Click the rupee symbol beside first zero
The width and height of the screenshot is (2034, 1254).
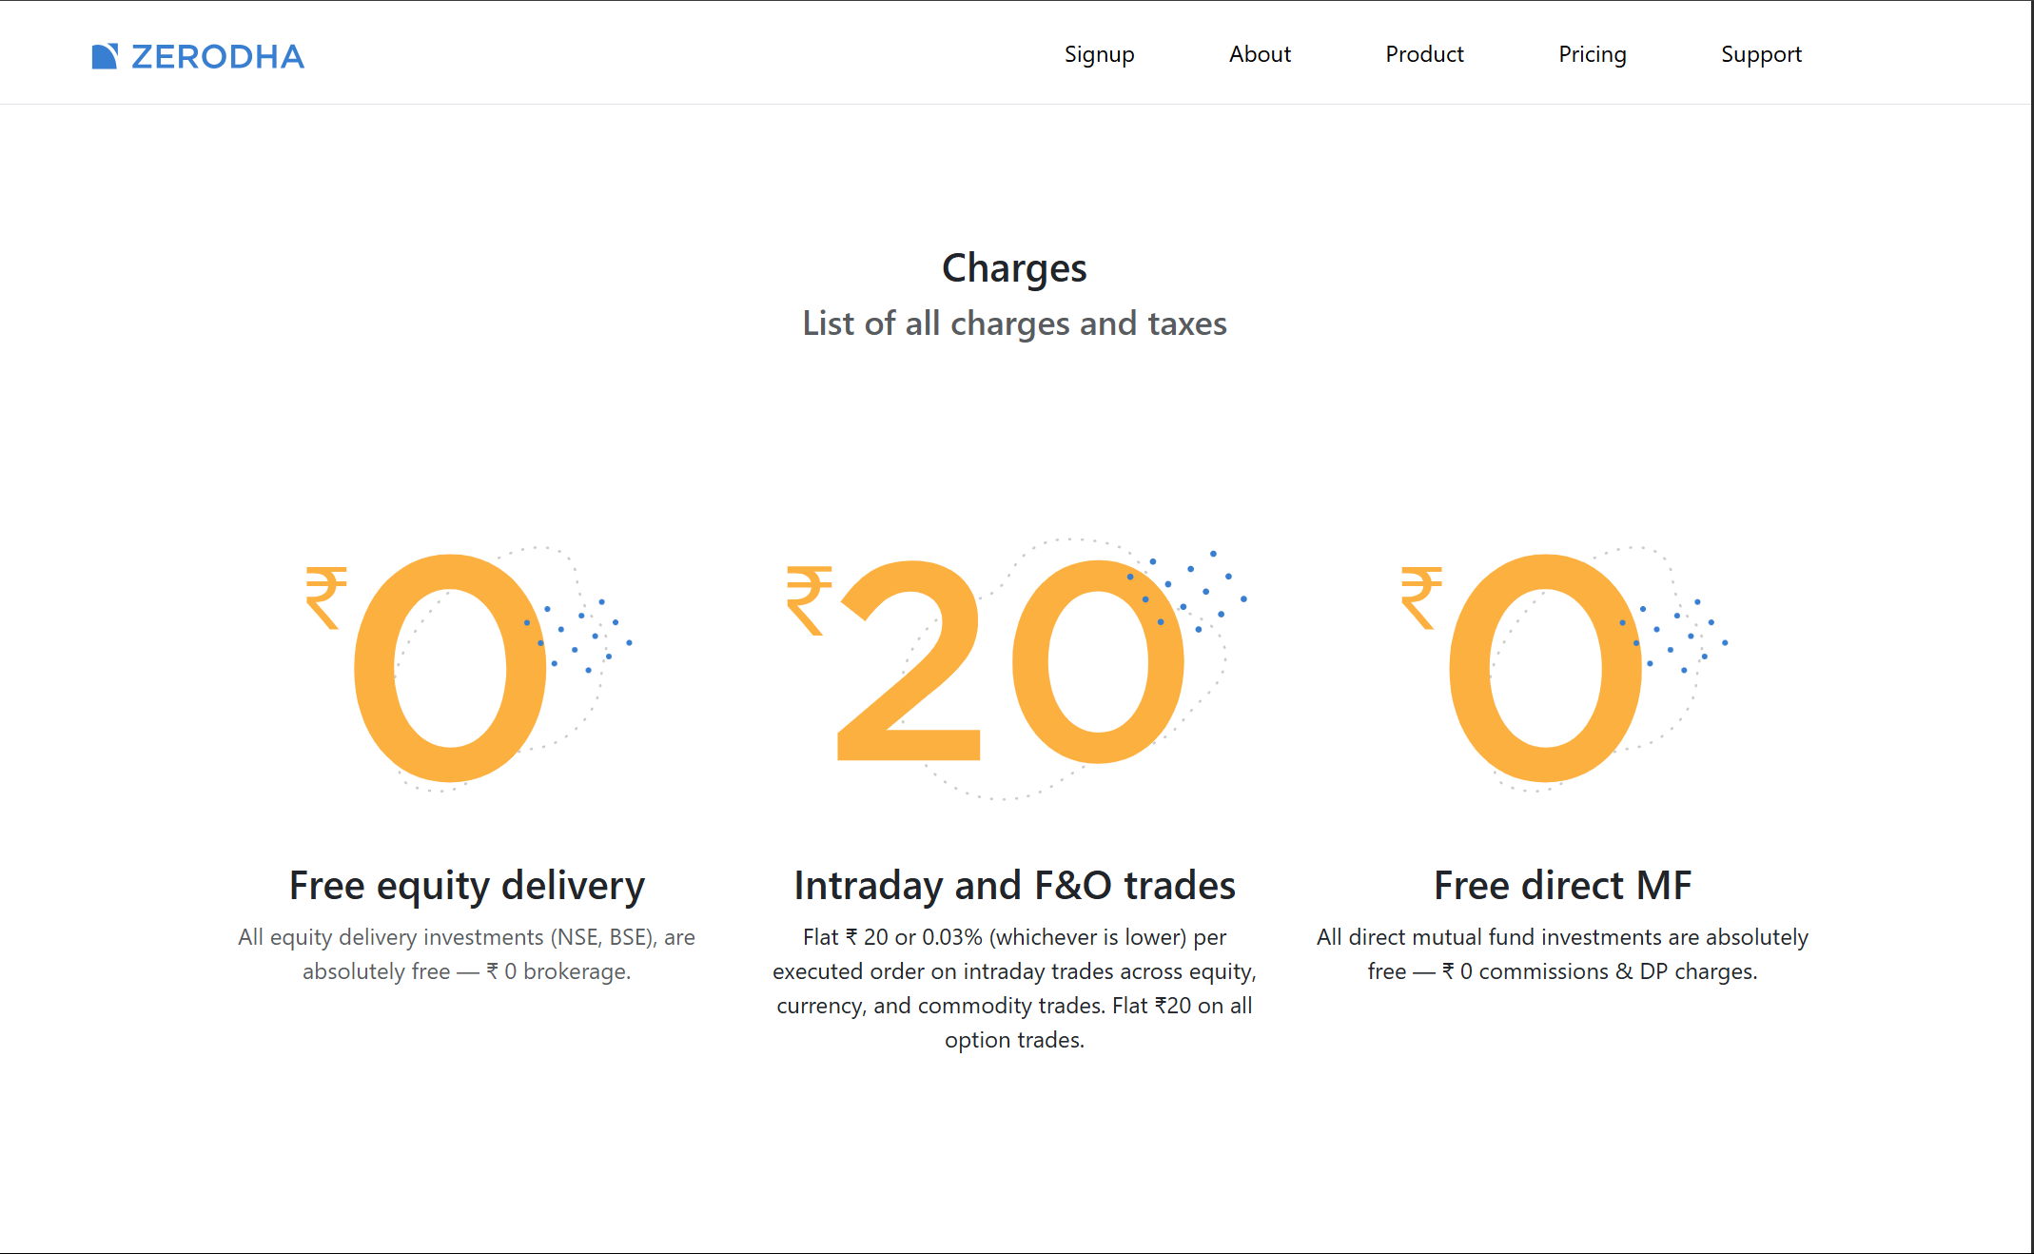pyautogui.click(x=326, y=598)
